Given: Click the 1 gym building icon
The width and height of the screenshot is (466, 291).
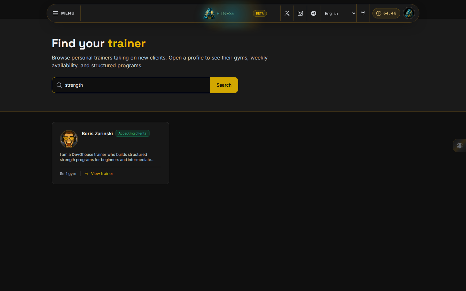Looking at the screenshot, I should coord(62,174).
